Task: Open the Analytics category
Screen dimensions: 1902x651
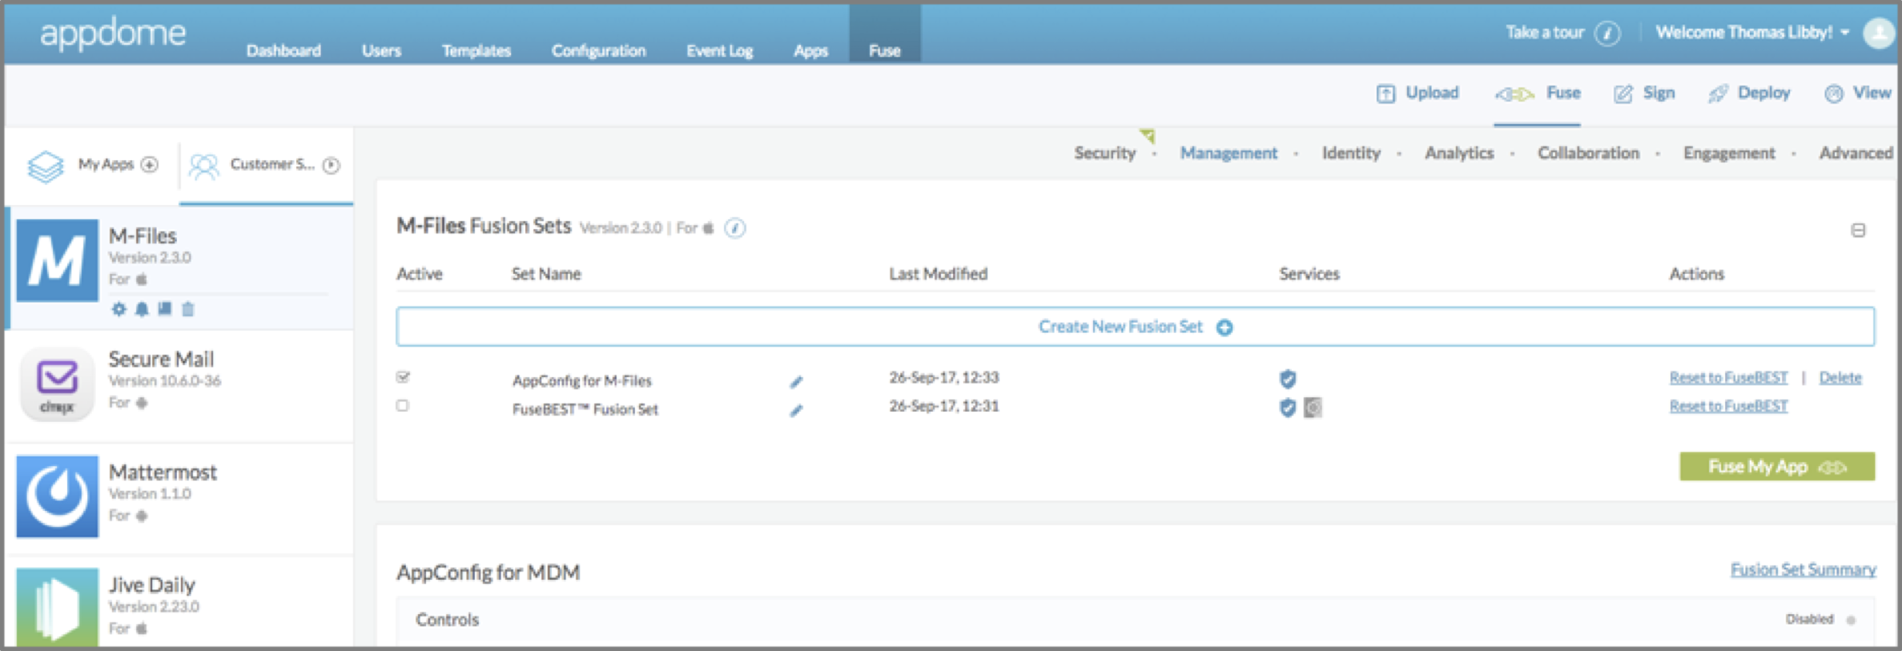Action: click(1459, 153)
